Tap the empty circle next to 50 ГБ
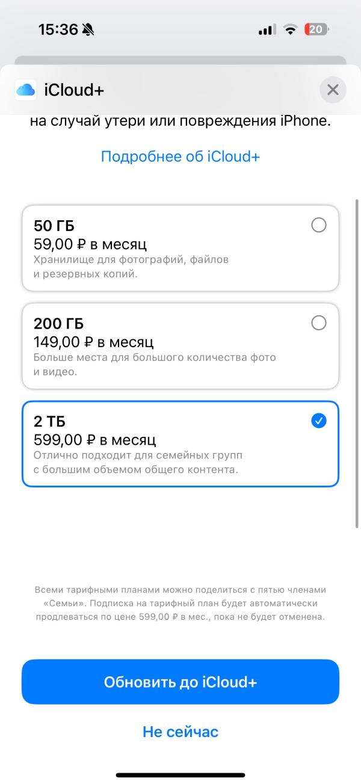 coord(318,225)
